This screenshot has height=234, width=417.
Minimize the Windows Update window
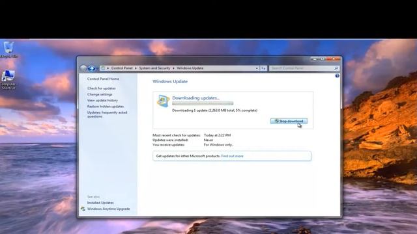click(315, 59)
